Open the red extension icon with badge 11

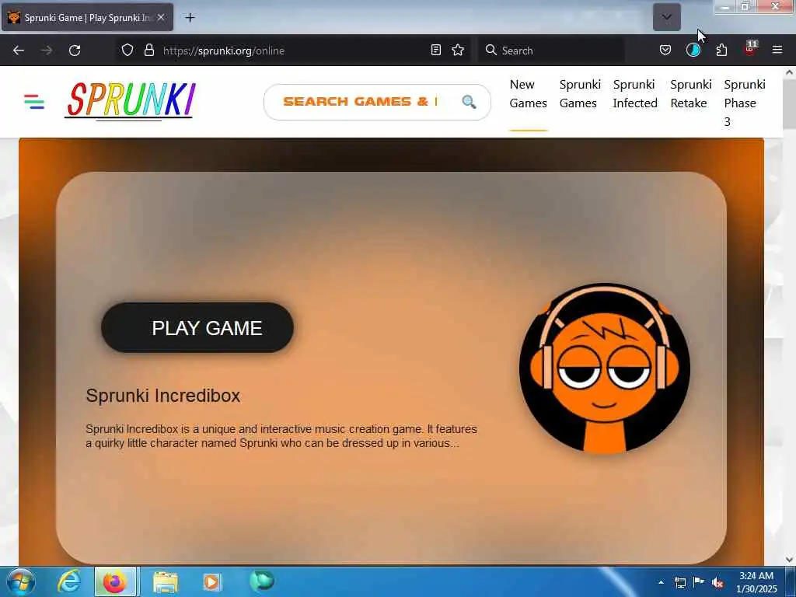coord(750,49)
